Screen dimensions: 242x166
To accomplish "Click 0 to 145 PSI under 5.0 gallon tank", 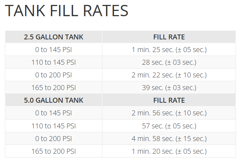I will pyautogui.click(x=53, y=113).
